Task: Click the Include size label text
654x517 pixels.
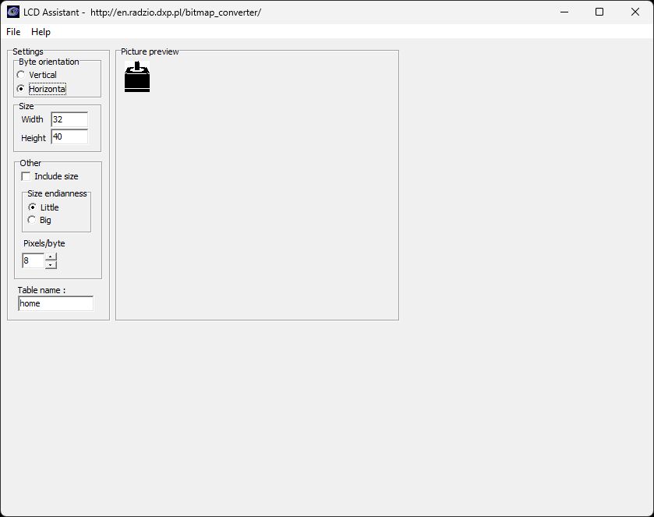Action: (x=56, y=176)
